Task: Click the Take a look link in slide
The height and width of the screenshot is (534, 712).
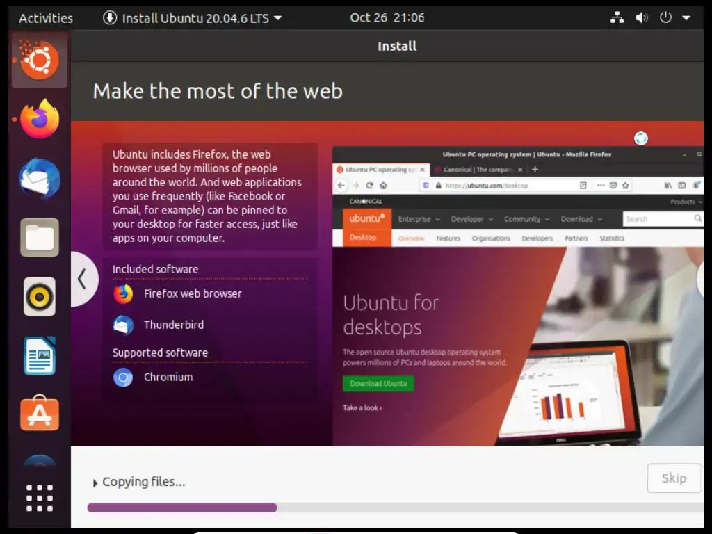Action: 362,407
